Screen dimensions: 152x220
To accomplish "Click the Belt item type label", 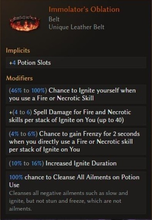I will (54, 19).
